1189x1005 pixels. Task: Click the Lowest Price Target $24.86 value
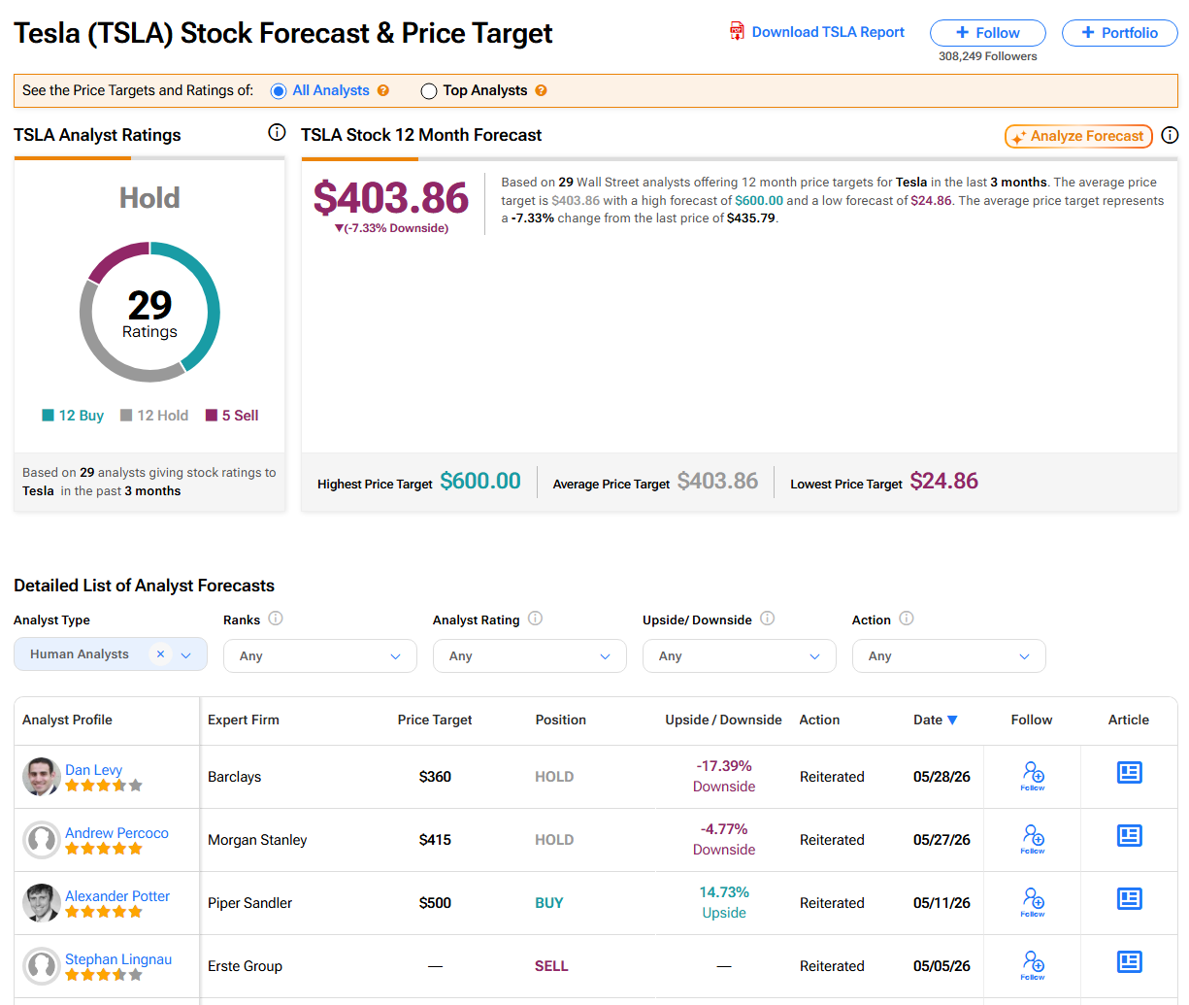click(x=944, y=481)
